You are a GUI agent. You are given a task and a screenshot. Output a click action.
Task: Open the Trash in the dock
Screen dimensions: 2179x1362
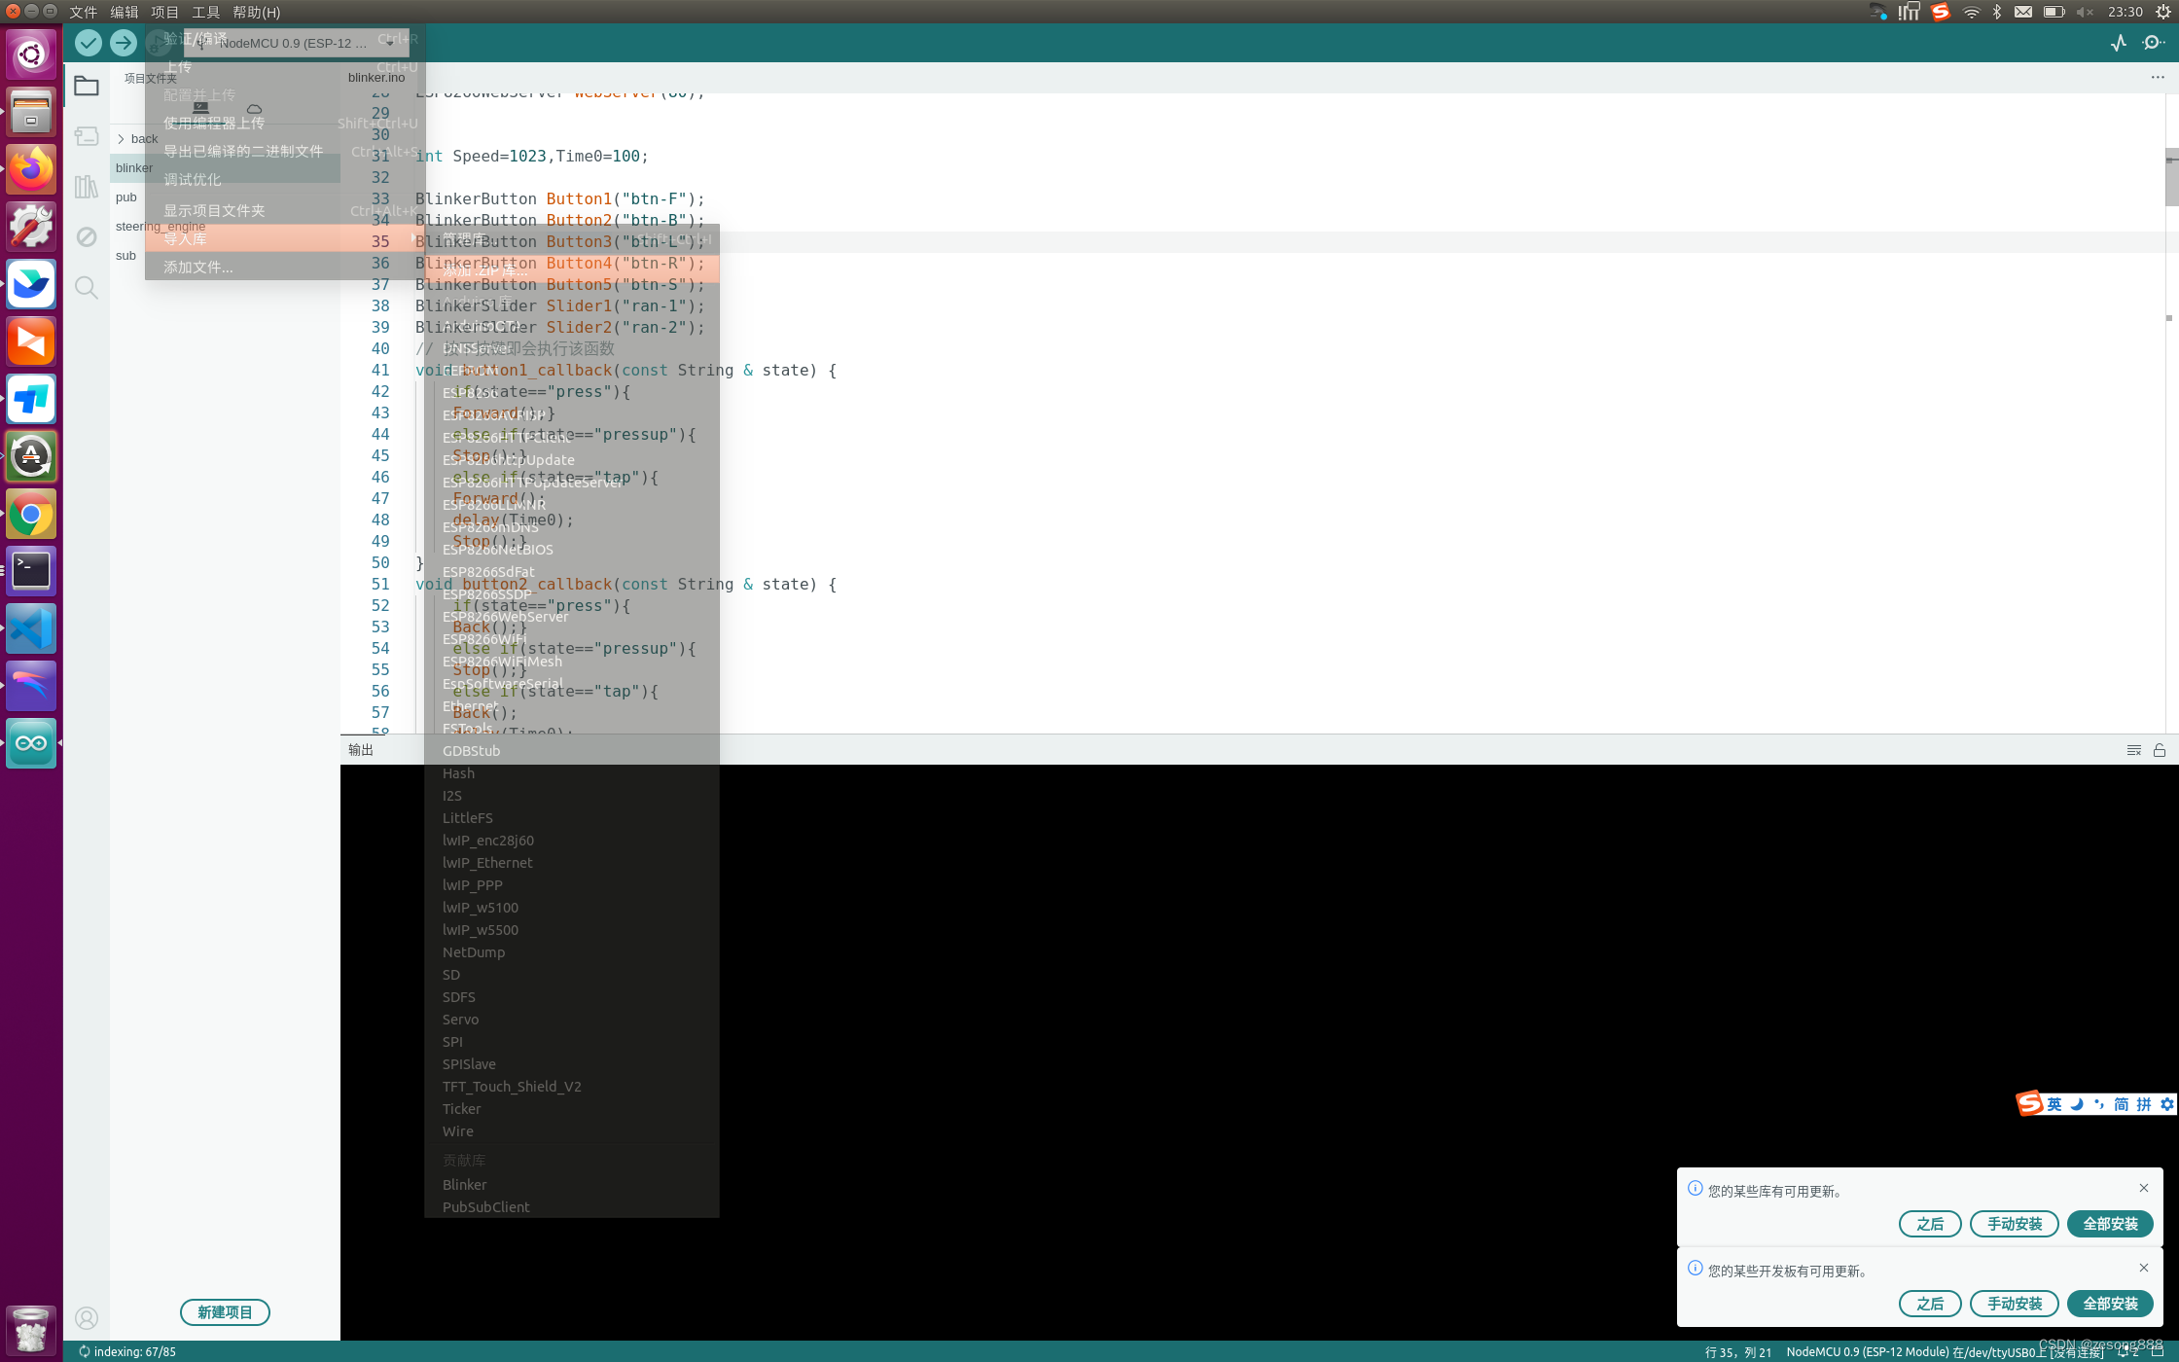[x=31, y=1330]
